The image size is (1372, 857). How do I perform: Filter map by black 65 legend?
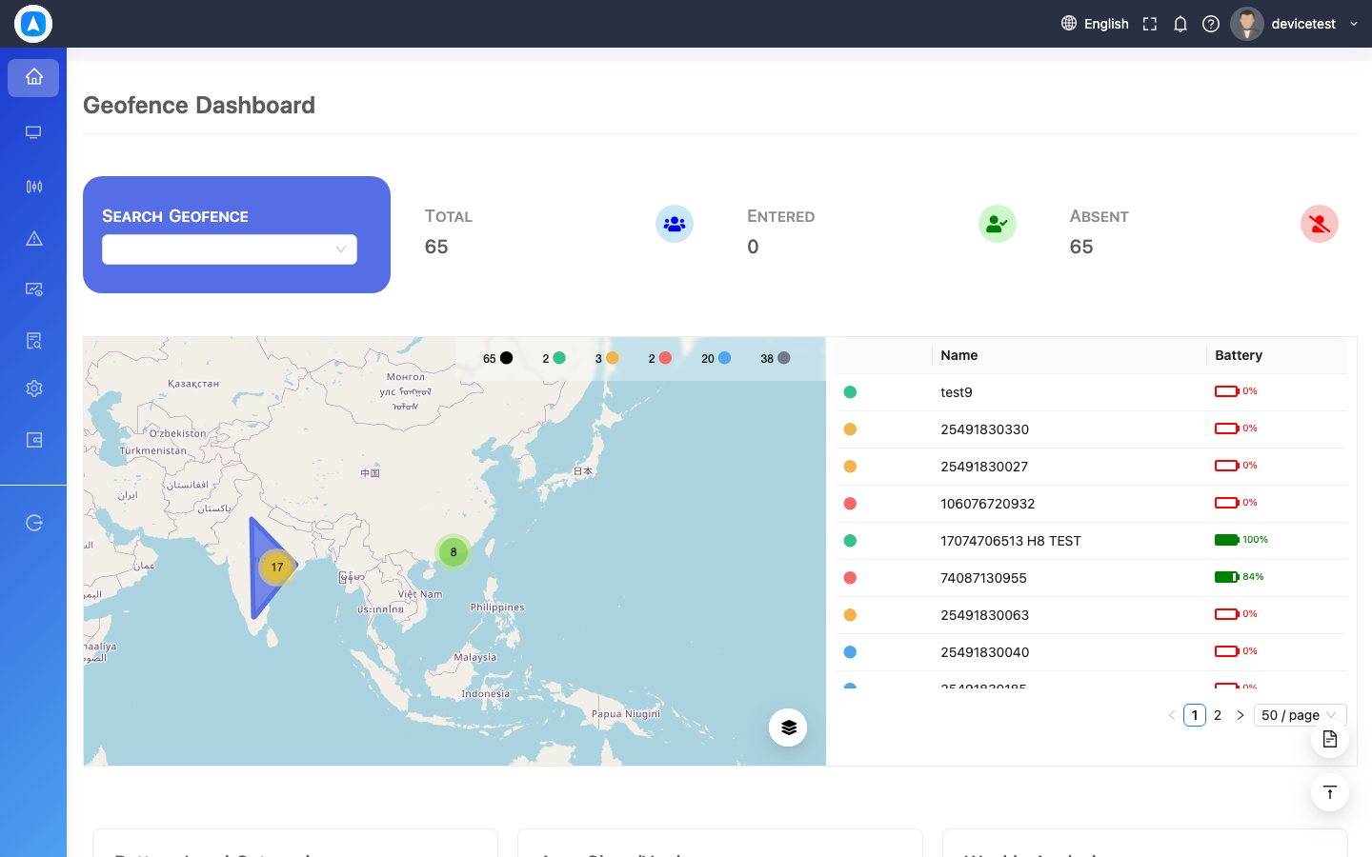click(498, 358)
